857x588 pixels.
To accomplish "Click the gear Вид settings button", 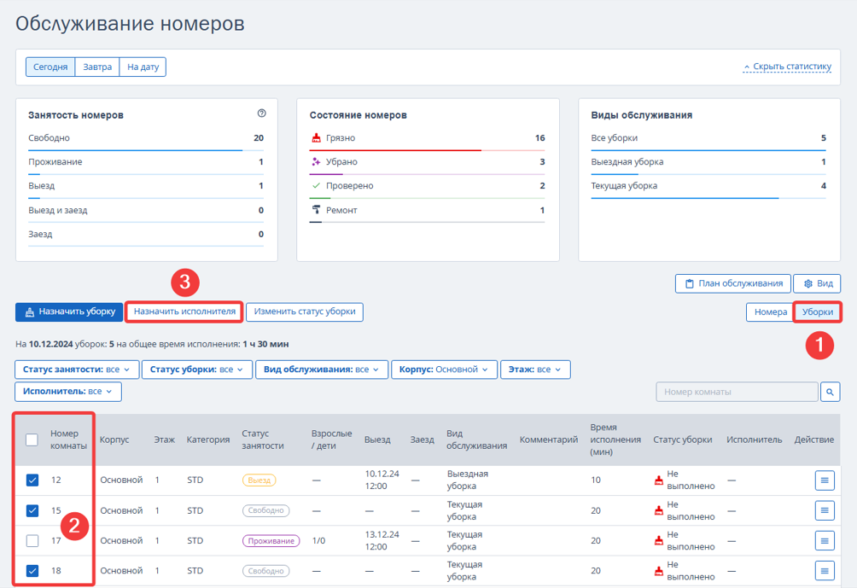I will tap(817, 283).
